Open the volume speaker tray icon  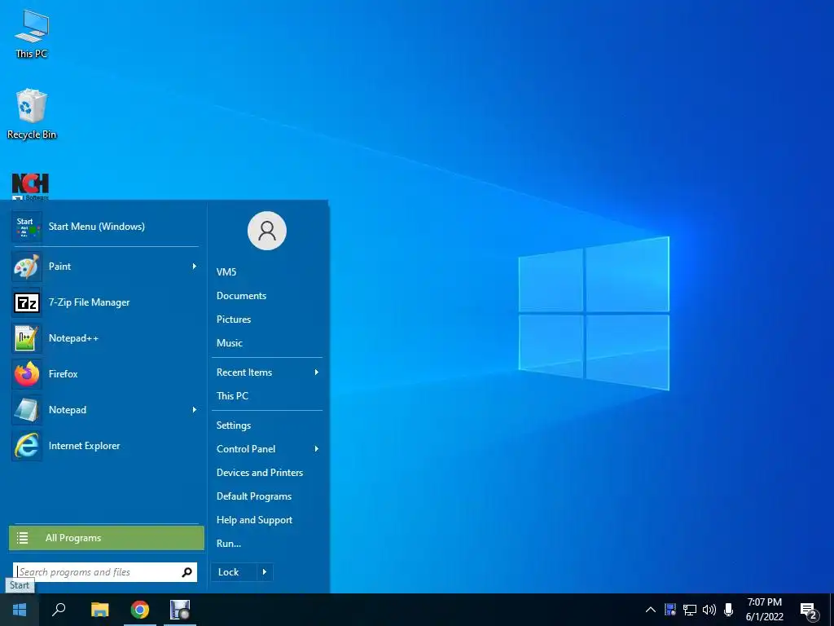click(709, 610)
